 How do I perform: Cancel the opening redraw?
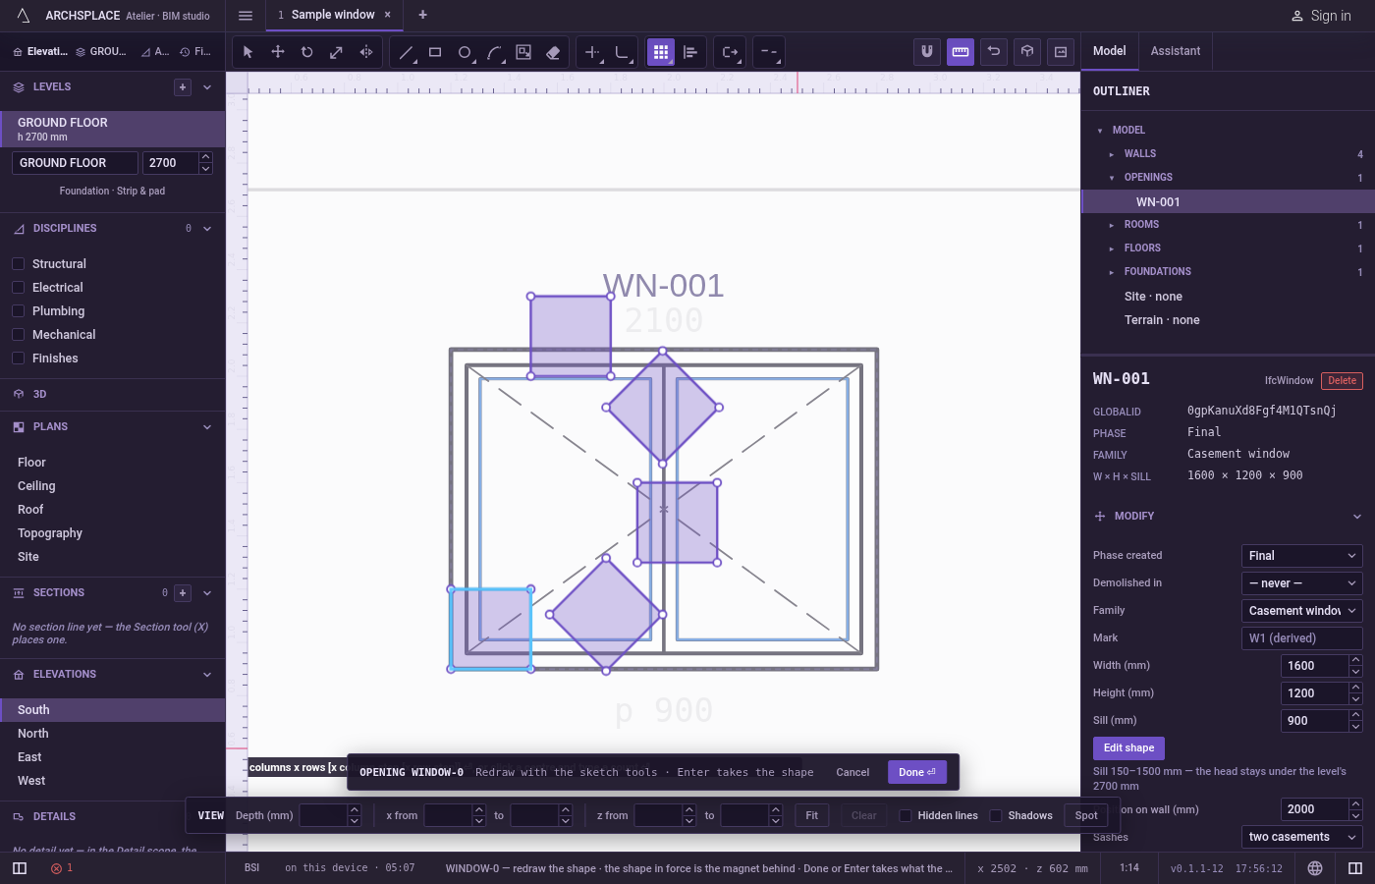[x=852, y=772]
